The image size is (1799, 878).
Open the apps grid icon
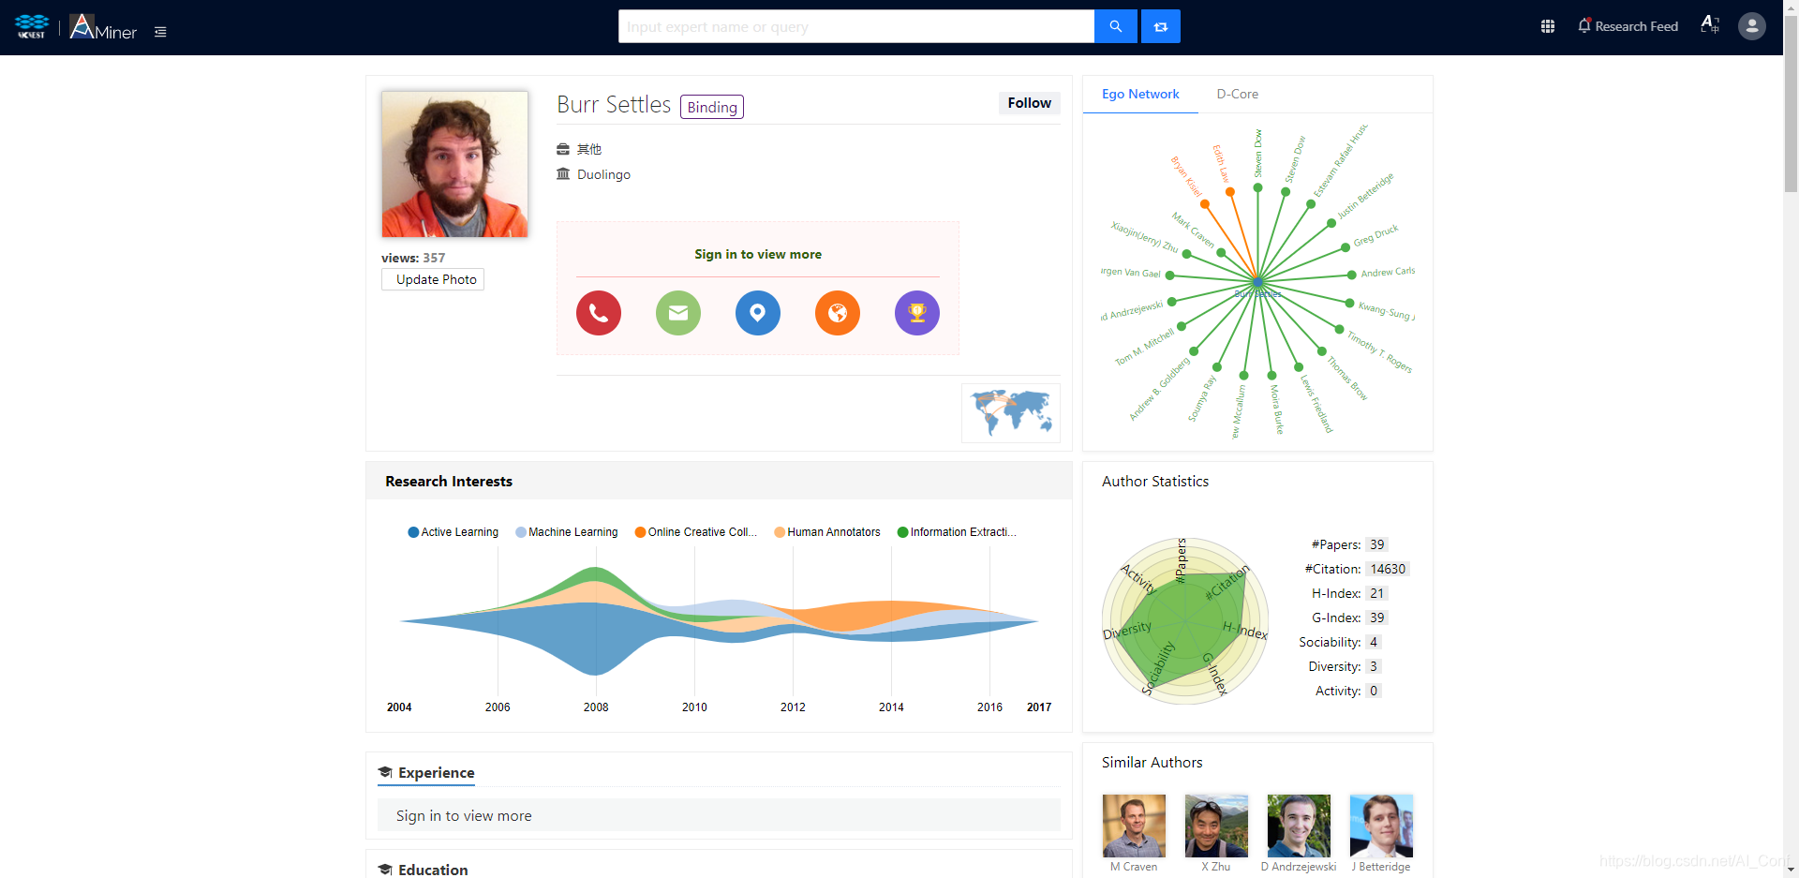click(1548, 26)
